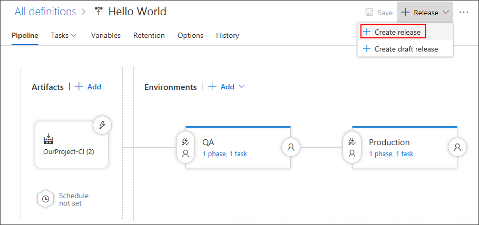
Task: Click the OurProject-CI build artifact icon
Action: (x=48, y=140)
